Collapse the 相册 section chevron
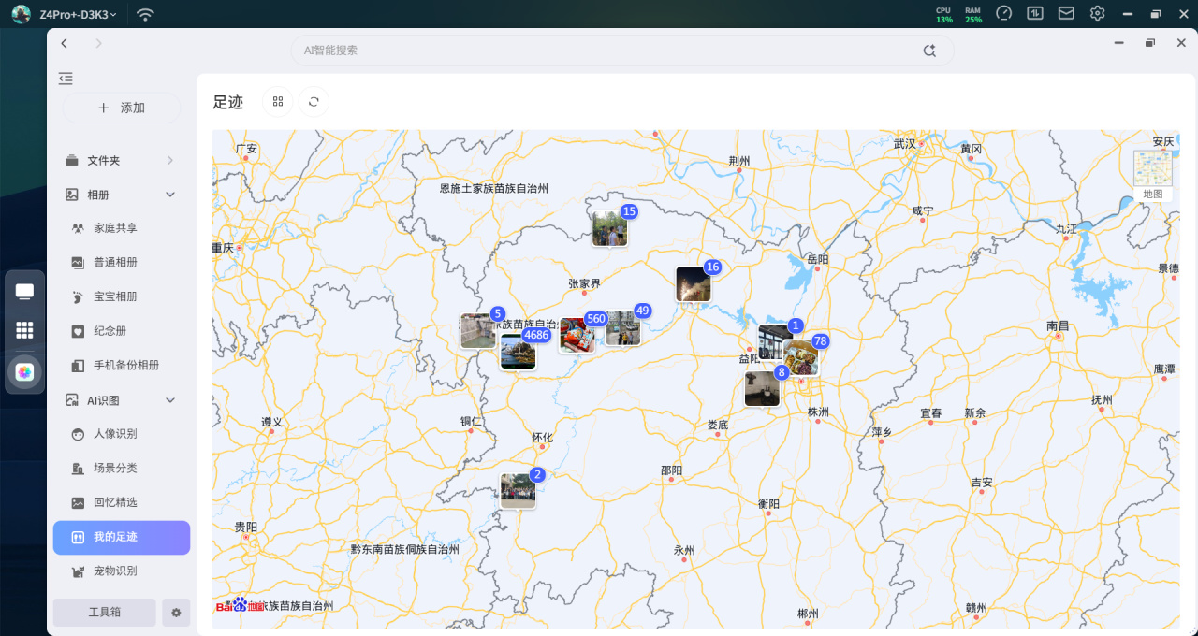 click(x=170, y=195)
